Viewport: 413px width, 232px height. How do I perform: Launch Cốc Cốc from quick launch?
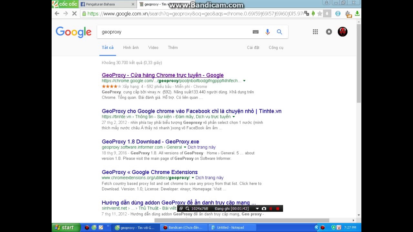pos(94,227)
